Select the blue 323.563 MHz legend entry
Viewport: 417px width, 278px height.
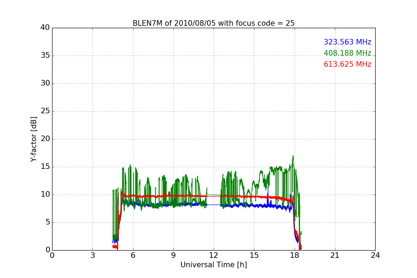(x=347, y=42)
